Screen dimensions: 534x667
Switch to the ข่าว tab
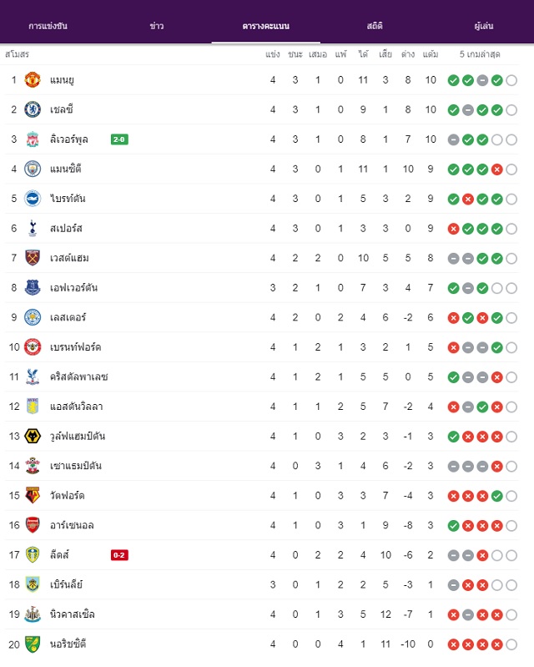(x=157, y=26)
